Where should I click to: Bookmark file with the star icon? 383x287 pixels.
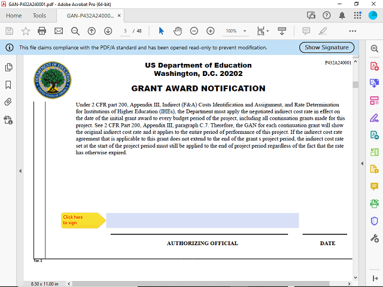click(x=26, y=30)
